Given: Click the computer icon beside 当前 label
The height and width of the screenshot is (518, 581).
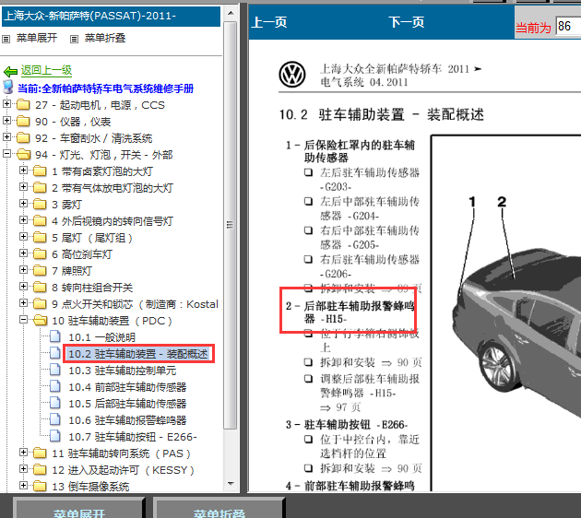Looking at the screenshot, I should pos(8,88).
